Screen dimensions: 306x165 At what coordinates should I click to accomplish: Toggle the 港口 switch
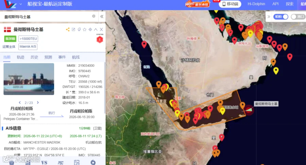pos(298,17)
